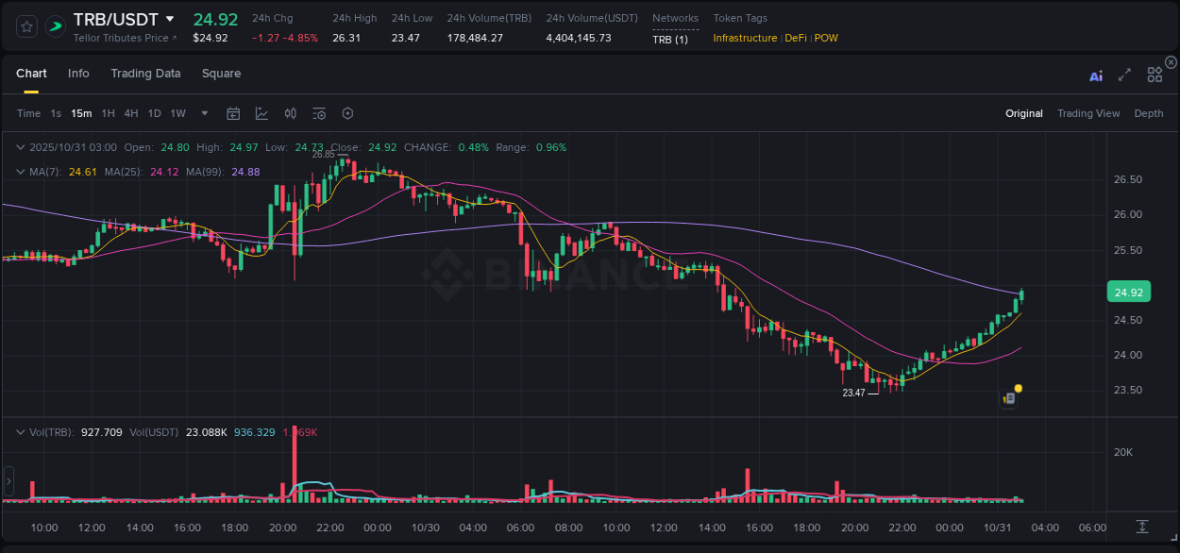Open the panel layout grid icon
The image size is (1180, 553).
(x=1154, y=75)
